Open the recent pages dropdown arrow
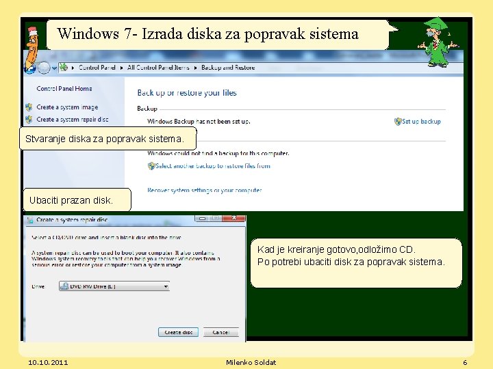Viewport: 493px width, 369px height. click(x=54, y=68)
